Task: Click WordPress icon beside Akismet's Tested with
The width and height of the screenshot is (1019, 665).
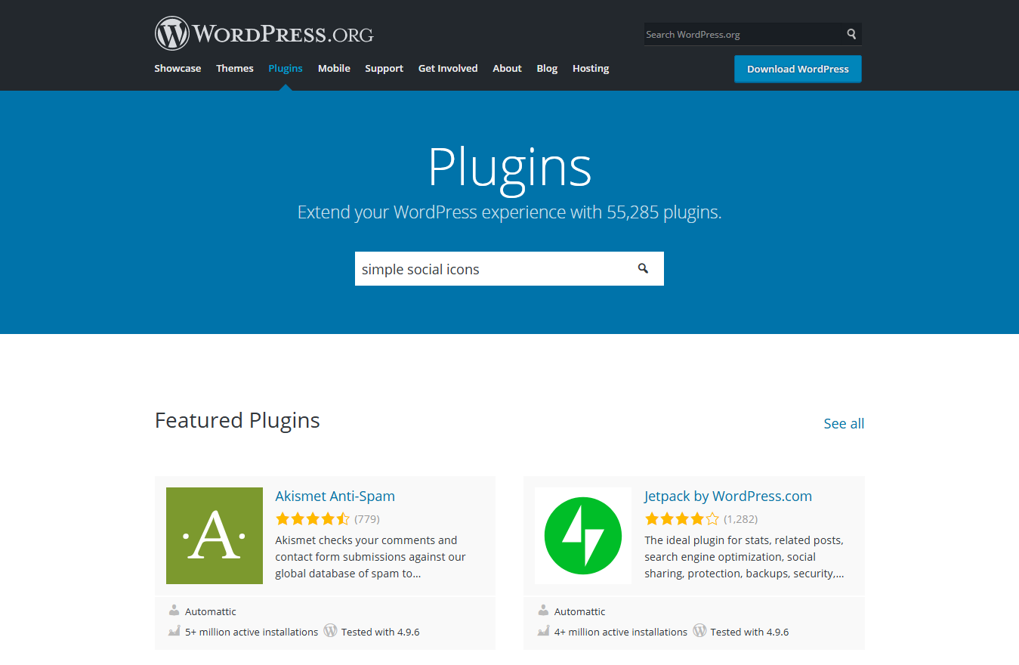Action: [x=330, y=630]
